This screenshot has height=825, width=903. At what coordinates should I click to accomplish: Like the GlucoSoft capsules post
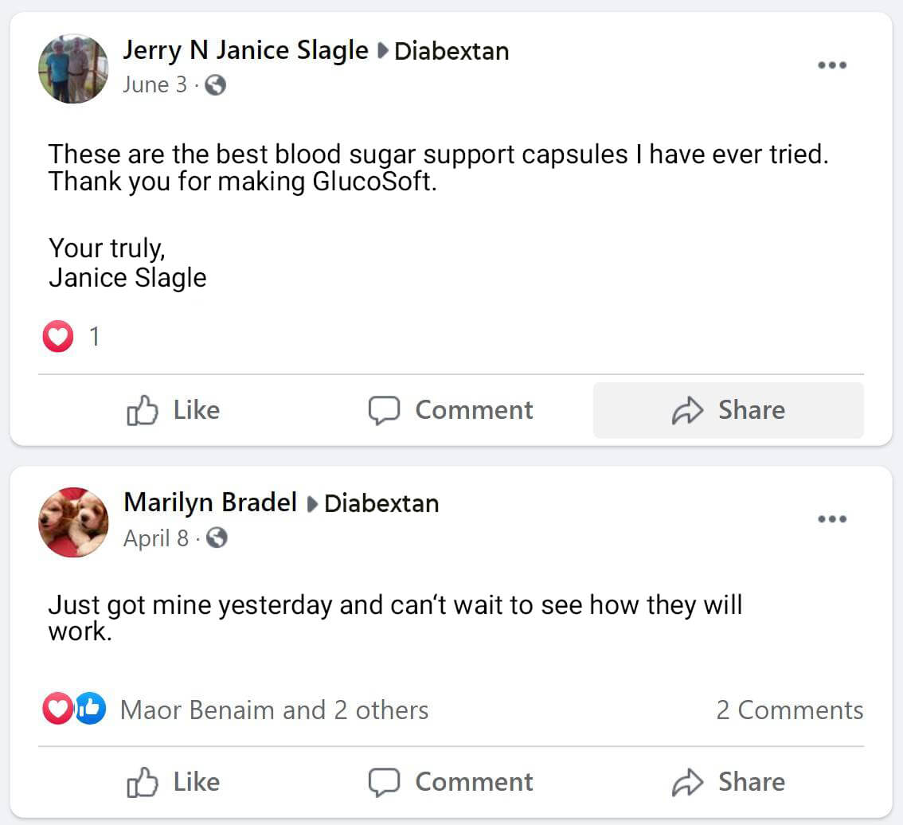[x=173, y=410]
